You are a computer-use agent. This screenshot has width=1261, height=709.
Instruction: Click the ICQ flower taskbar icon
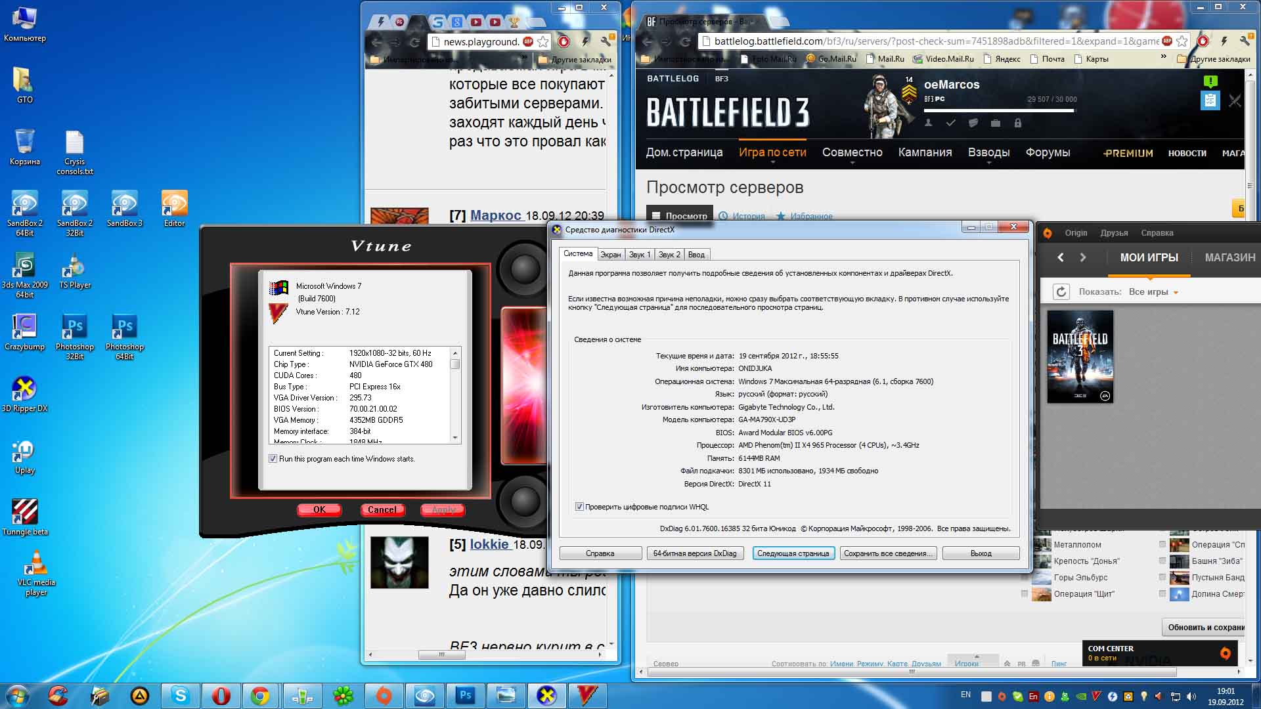click(x=343, y=695)
